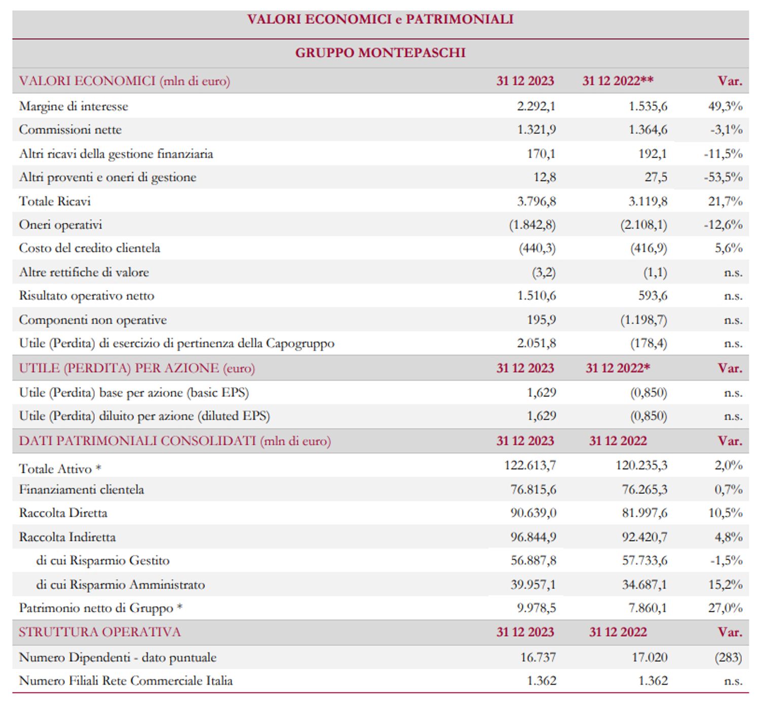Click Raccolta Diretta value 90.639,0
Image resolution: width=760 pixels, height=706 pixels.
533,513
